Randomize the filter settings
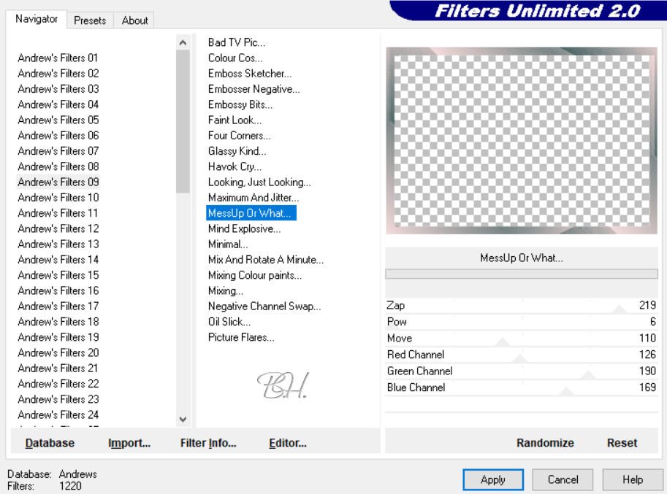The width and height of the screenshot is (667, 494). 545,443
